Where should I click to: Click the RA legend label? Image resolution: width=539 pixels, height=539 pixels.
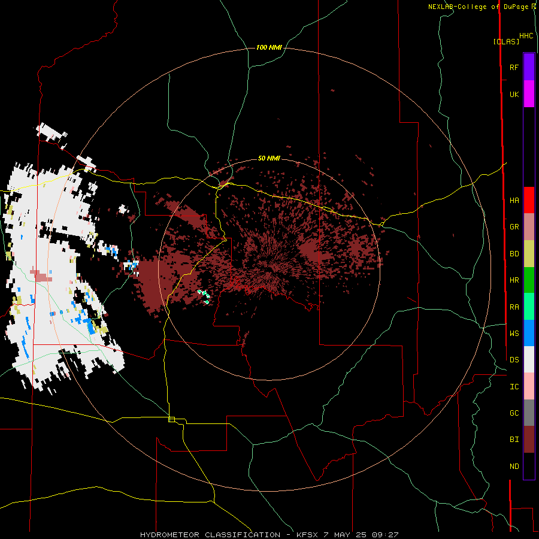pos(514,307)
